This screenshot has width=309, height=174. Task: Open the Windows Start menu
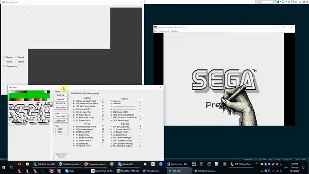click(x=4, y=167)
